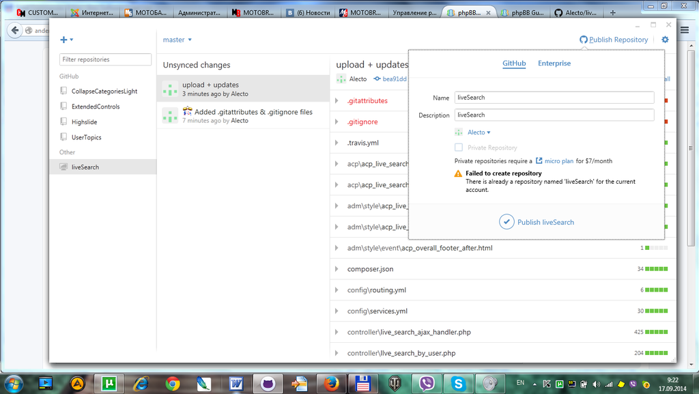
Task: Click the liveSearch repository computer icon
Action: (63, 167)
